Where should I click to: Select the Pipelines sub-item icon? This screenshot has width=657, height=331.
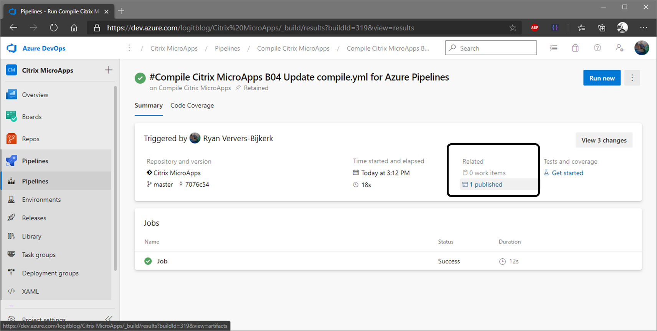pos(12,181)
